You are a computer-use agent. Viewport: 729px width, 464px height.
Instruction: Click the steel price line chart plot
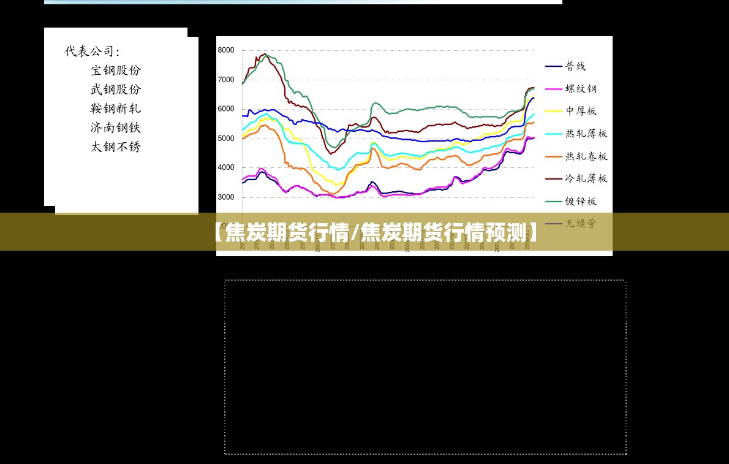click(388, 140)
